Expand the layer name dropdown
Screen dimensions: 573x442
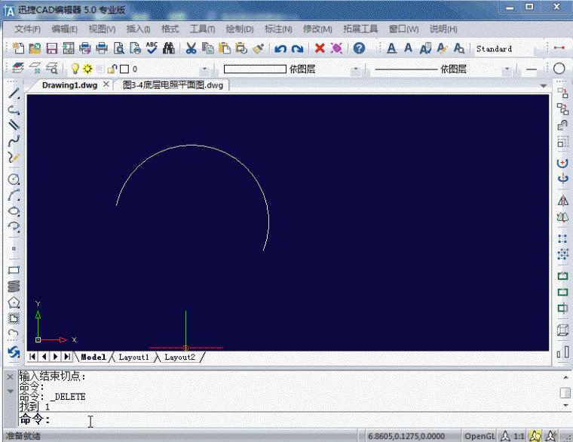(207, 69)
